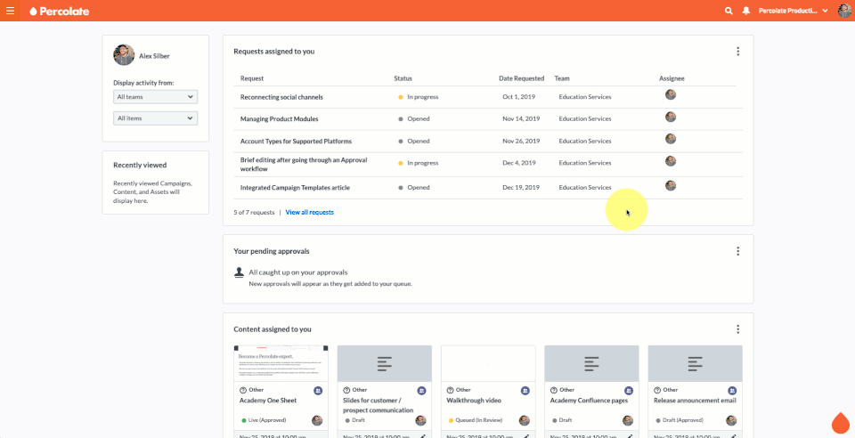Click the Status column header
This screenshot has width=855, height=438.
(x=403, y=78)
